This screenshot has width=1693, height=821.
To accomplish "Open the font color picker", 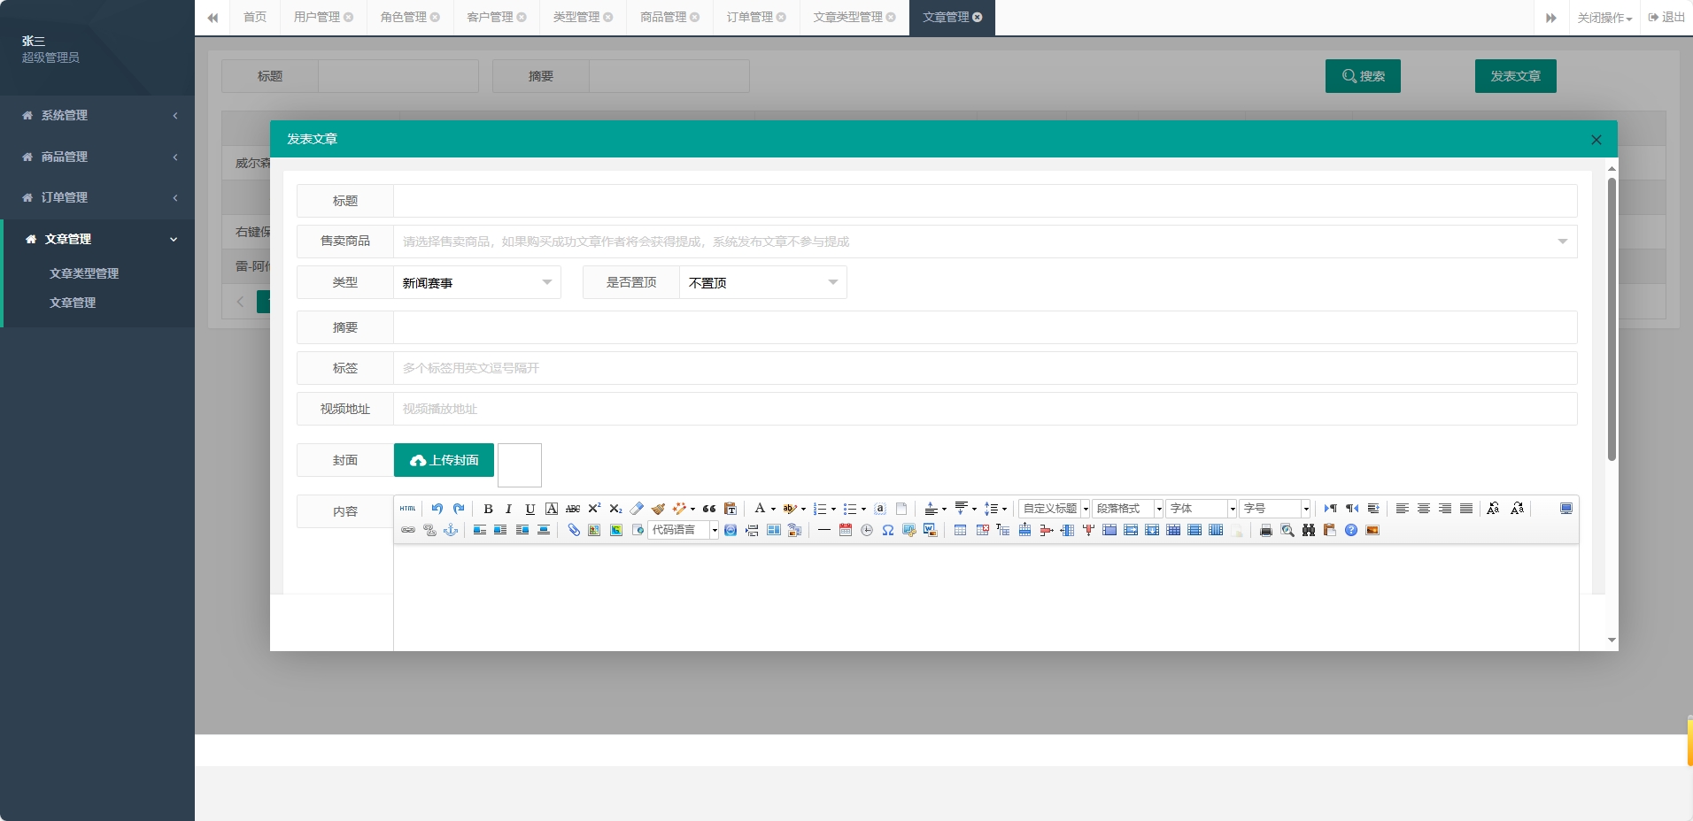I will (764, 509).
